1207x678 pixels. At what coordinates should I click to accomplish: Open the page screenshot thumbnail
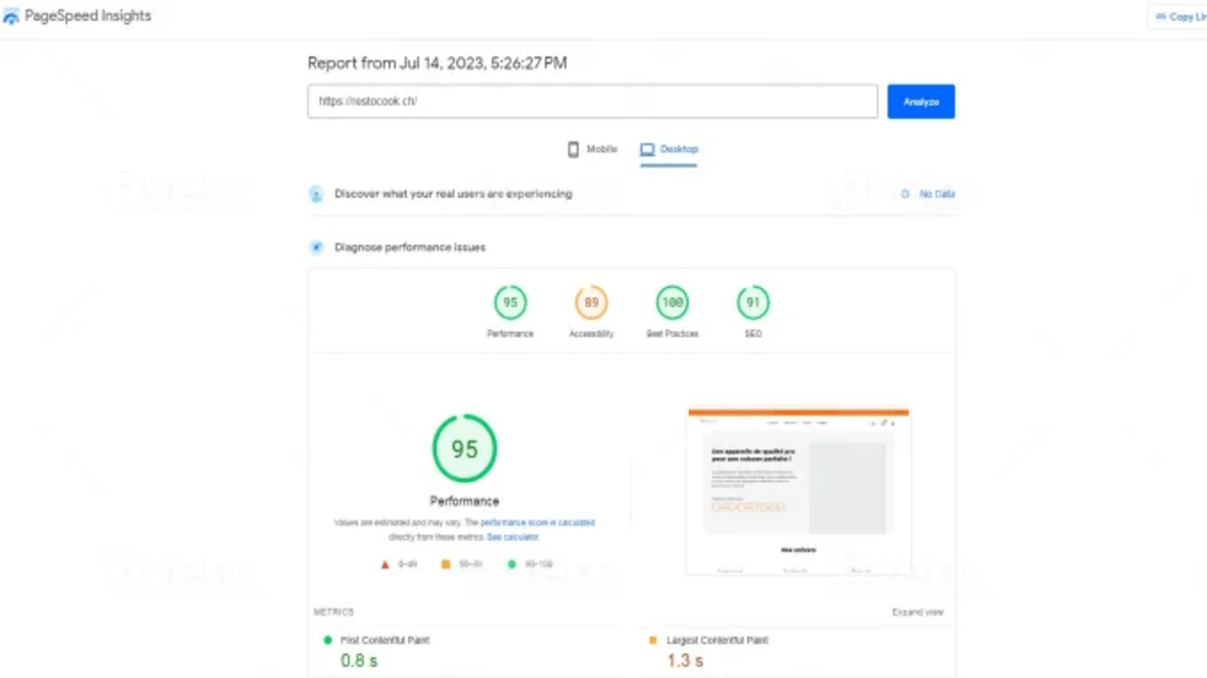click(x=799, y=490)
